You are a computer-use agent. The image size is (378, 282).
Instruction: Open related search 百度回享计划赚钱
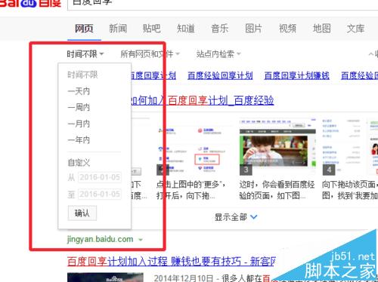(x=297, y=75)
